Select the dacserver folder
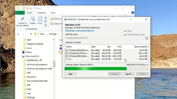 pyautogui.click(x=31, y=77)
